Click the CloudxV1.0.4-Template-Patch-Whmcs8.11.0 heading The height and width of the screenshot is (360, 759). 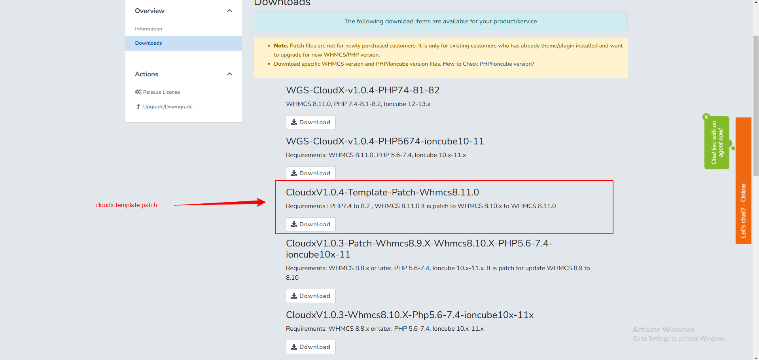[382, 192]
